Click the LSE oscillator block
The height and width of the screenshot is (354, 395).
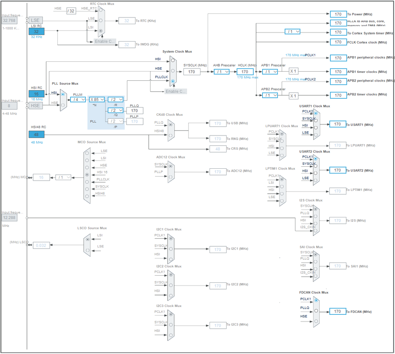tap(35, 21)
